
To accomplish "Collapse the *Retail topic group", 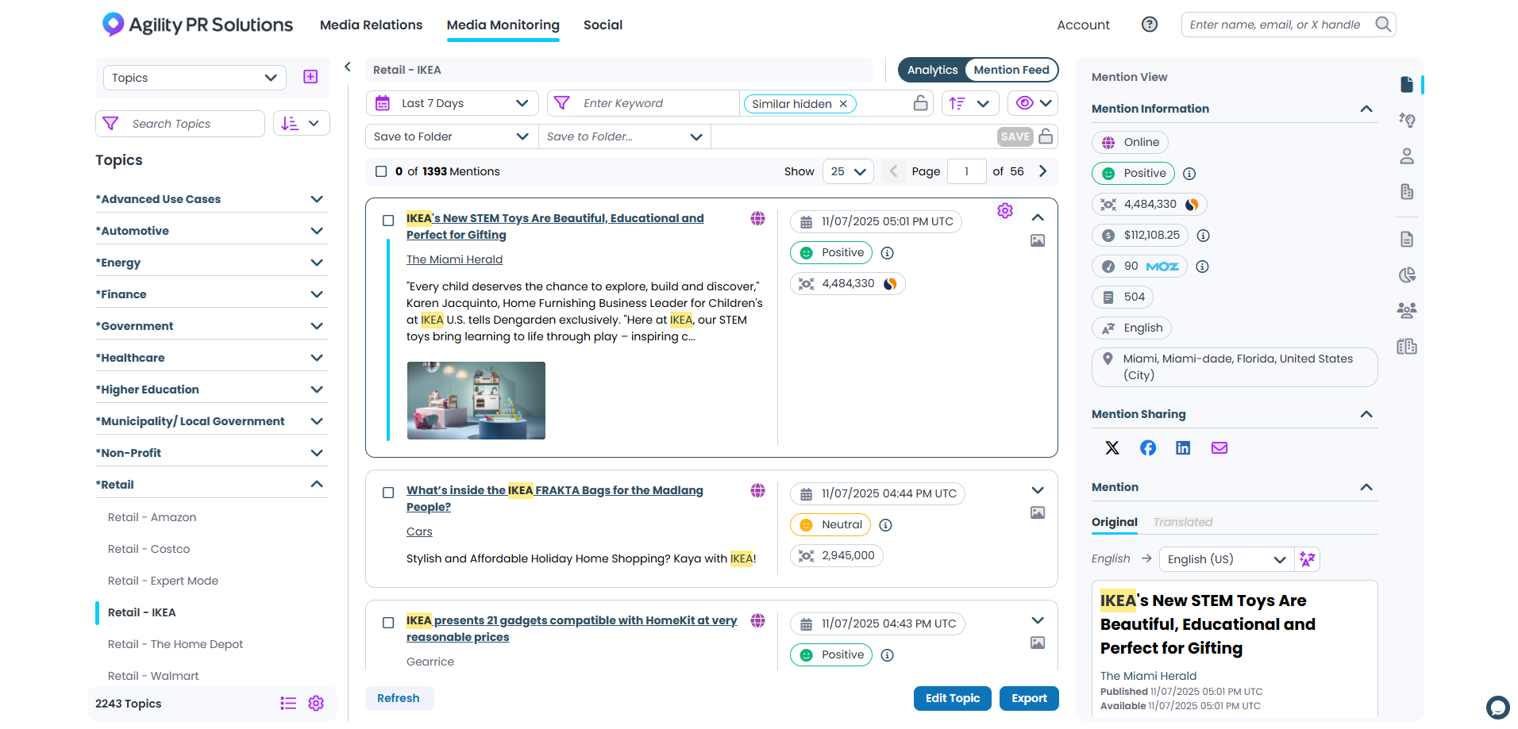I will 317,485.
